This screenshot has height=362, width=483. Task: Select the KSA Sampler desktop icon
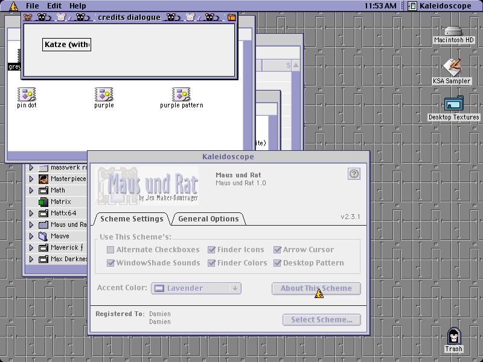coord(452,67)
